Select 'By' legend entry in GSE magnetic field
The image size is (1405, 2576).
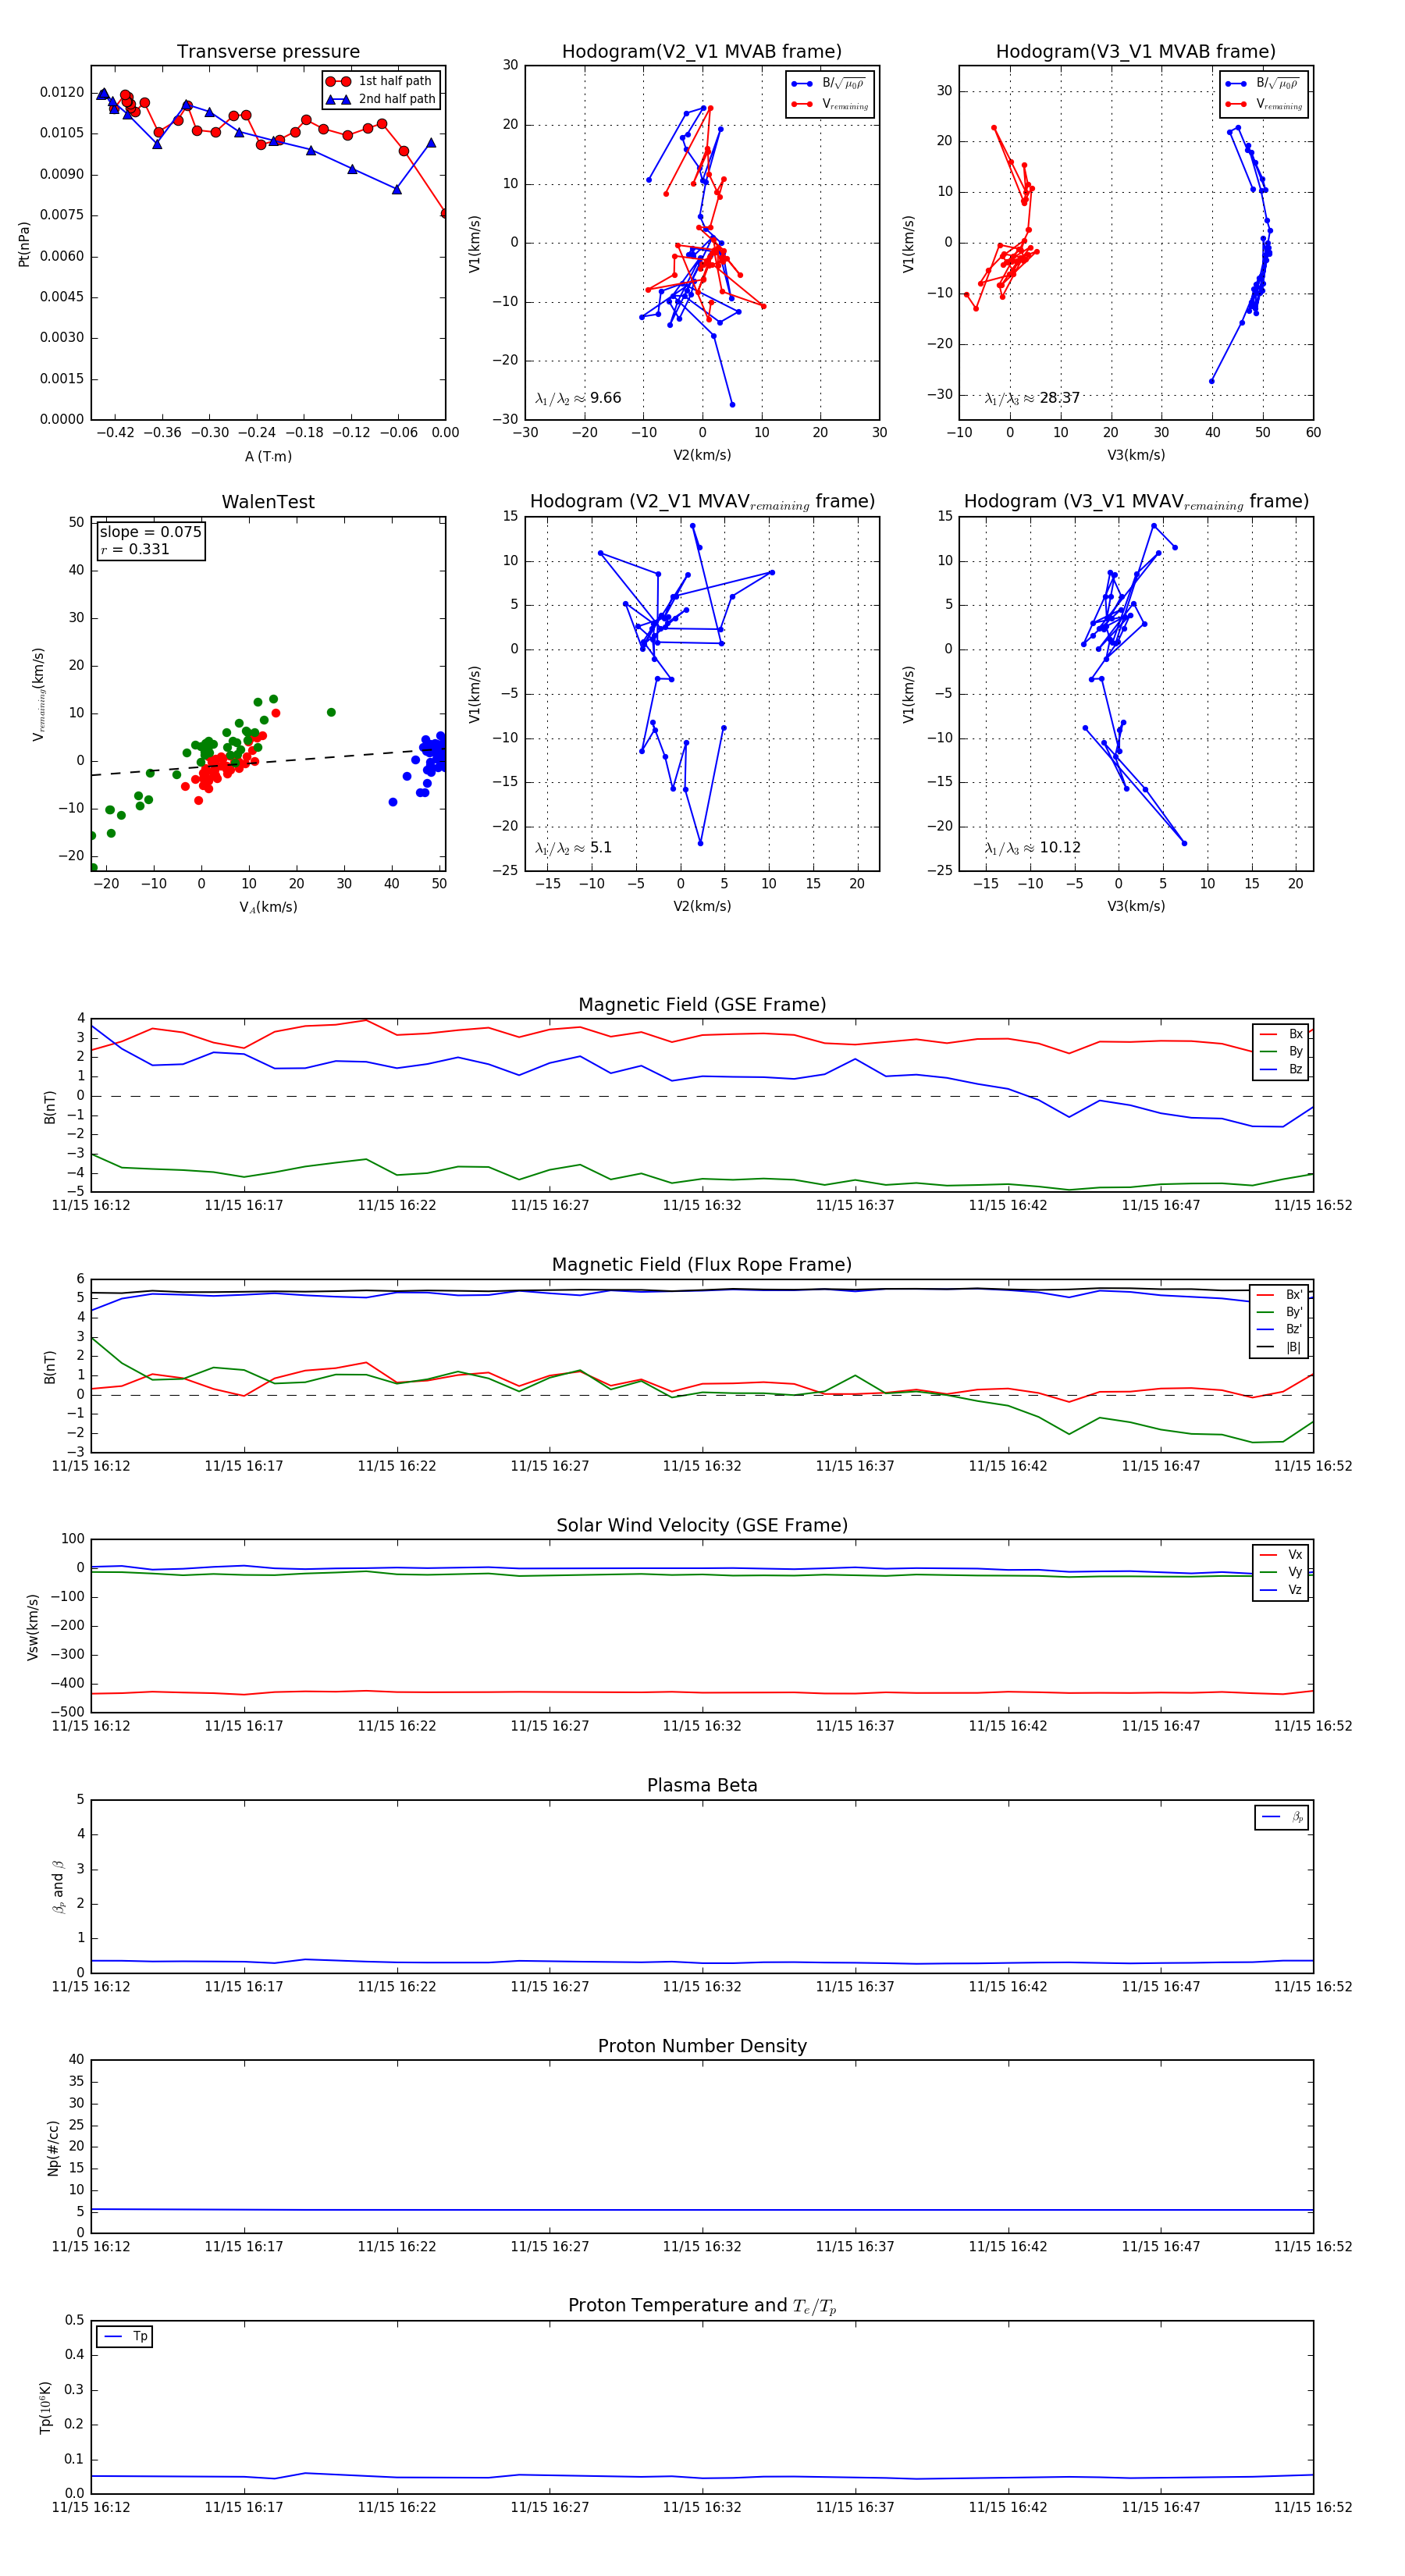click(1281, 1052)
